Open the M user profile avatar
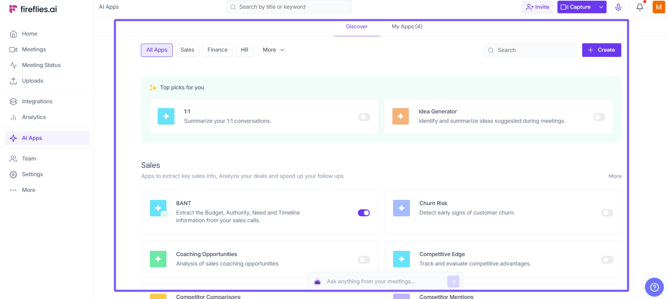The height and width of the screenshot is (299, 668). (659, 7)
